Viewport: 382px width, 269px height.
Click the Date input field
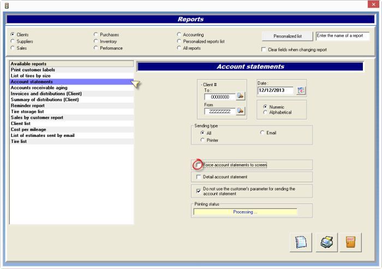(276, 91)
